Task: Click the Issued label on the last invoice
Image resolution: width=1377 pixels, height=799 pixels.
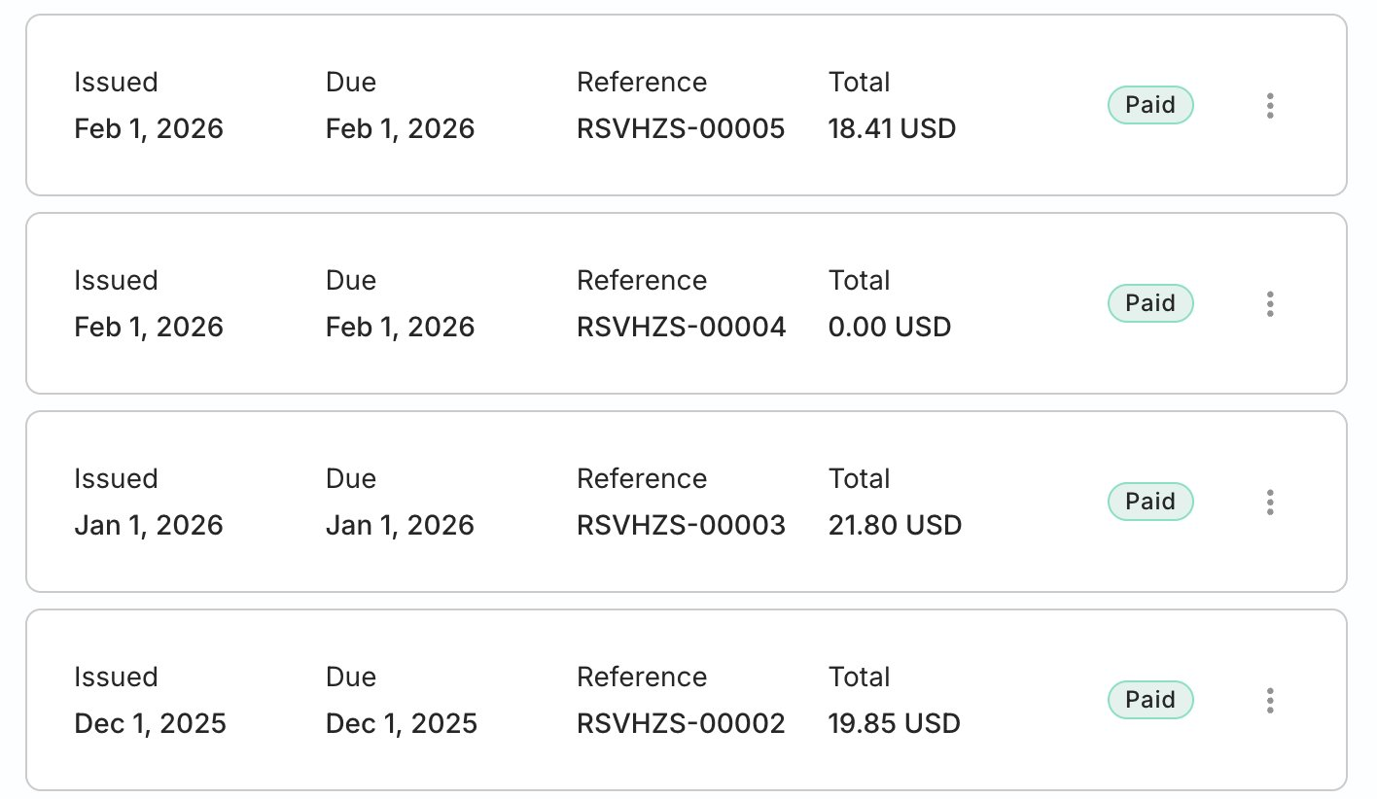Action: (116, 677)
